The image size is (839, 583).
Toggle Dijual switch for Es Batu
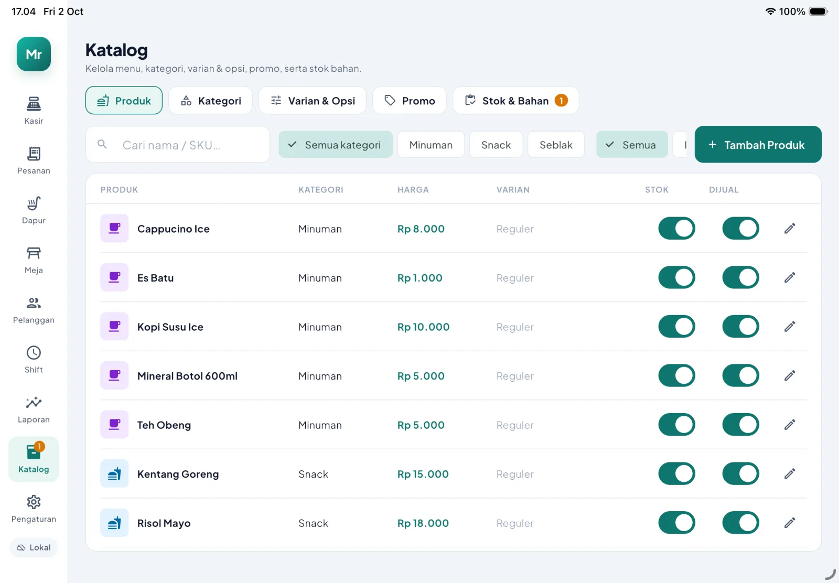point(740,277)
